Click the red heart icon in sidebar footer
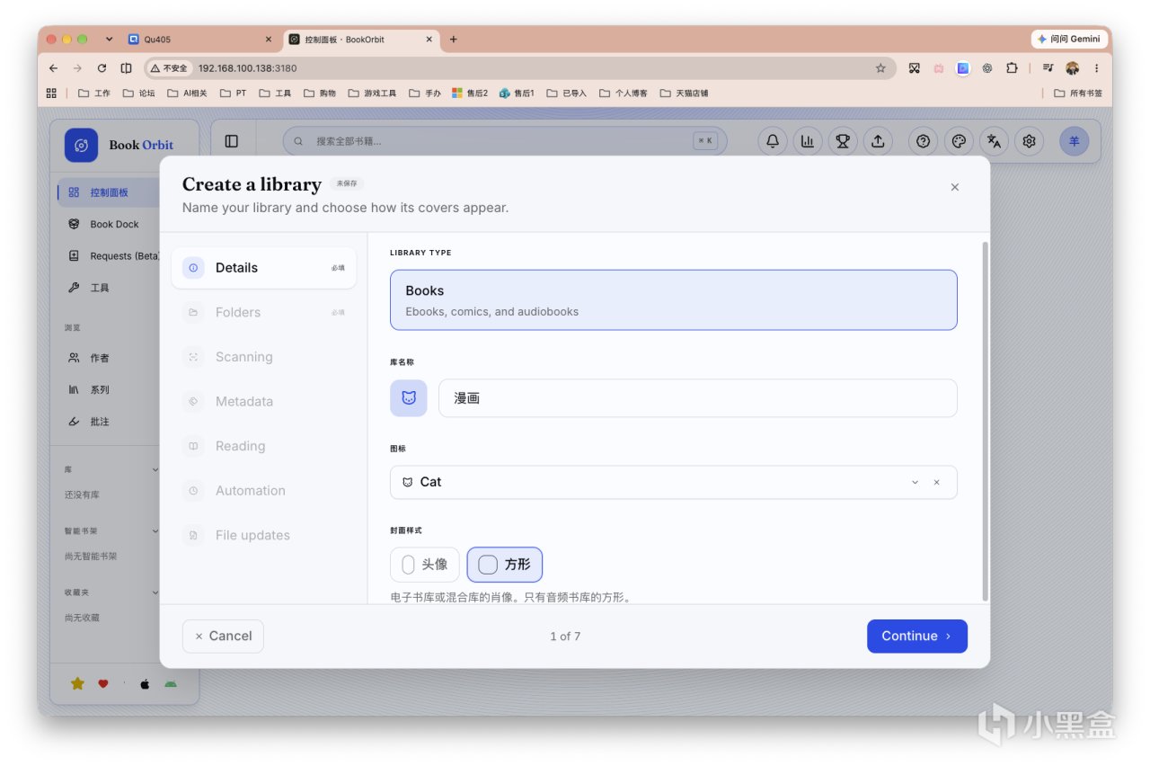This screenshot has width=1150, height=766. pyautogui.click(x=103, y=683)
